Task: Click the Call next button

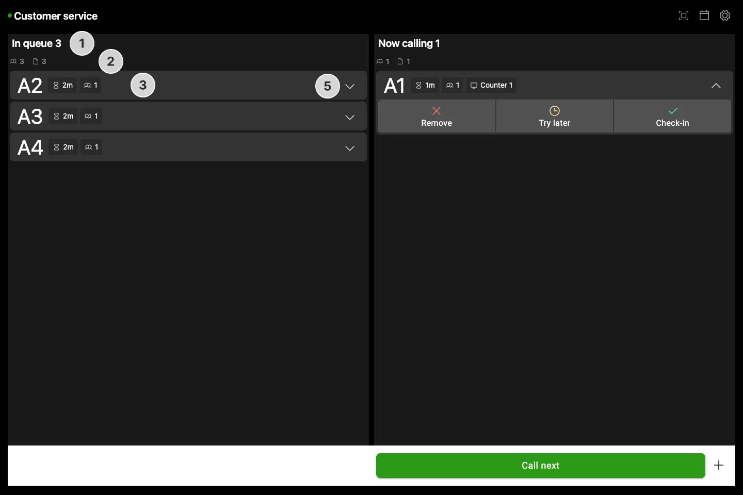Action: click(541, 466)
